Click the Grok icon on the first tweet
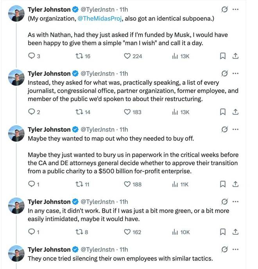 click(x=224, y=10)
